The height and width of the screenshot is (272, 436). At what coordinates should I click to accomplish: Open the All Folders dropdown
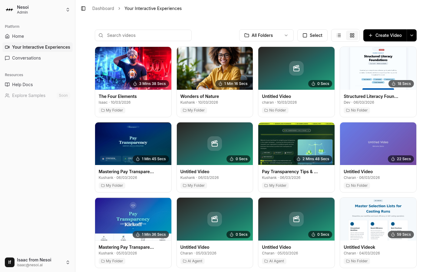tap(266, 35)
